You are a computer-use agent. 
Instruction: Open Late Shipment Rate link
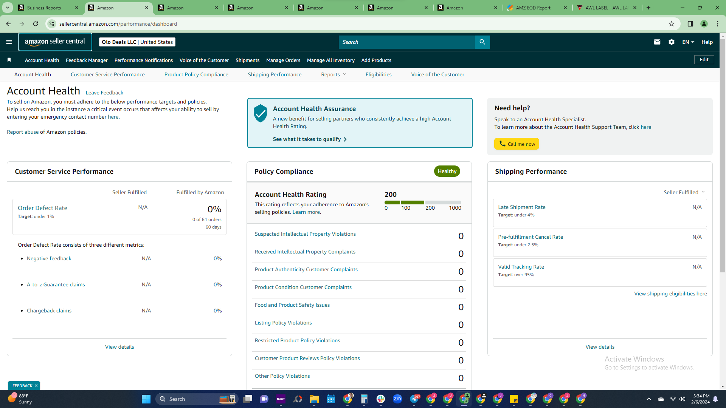pos(522,207)
